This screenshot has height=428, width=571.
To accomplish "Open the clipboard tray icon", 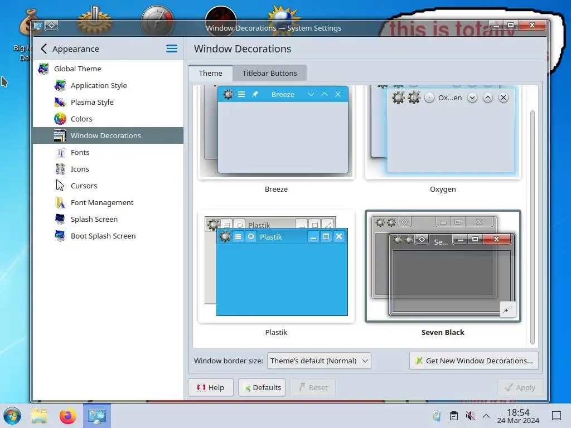I will (x=454, y=416).
